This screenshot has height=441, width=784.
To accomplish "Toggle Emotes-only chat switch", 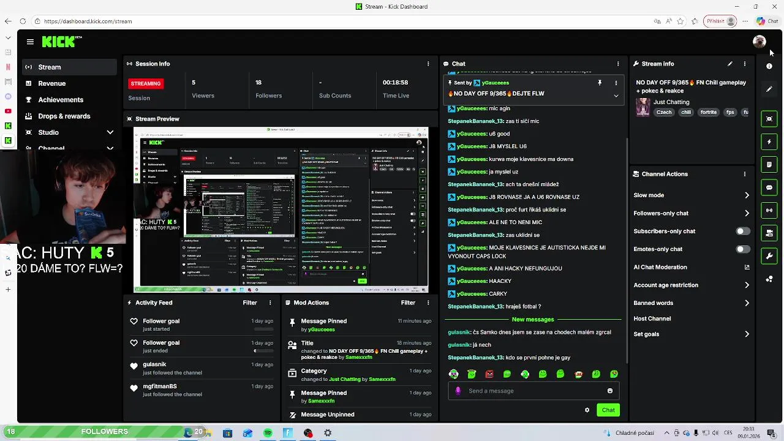I will (742, 249).
